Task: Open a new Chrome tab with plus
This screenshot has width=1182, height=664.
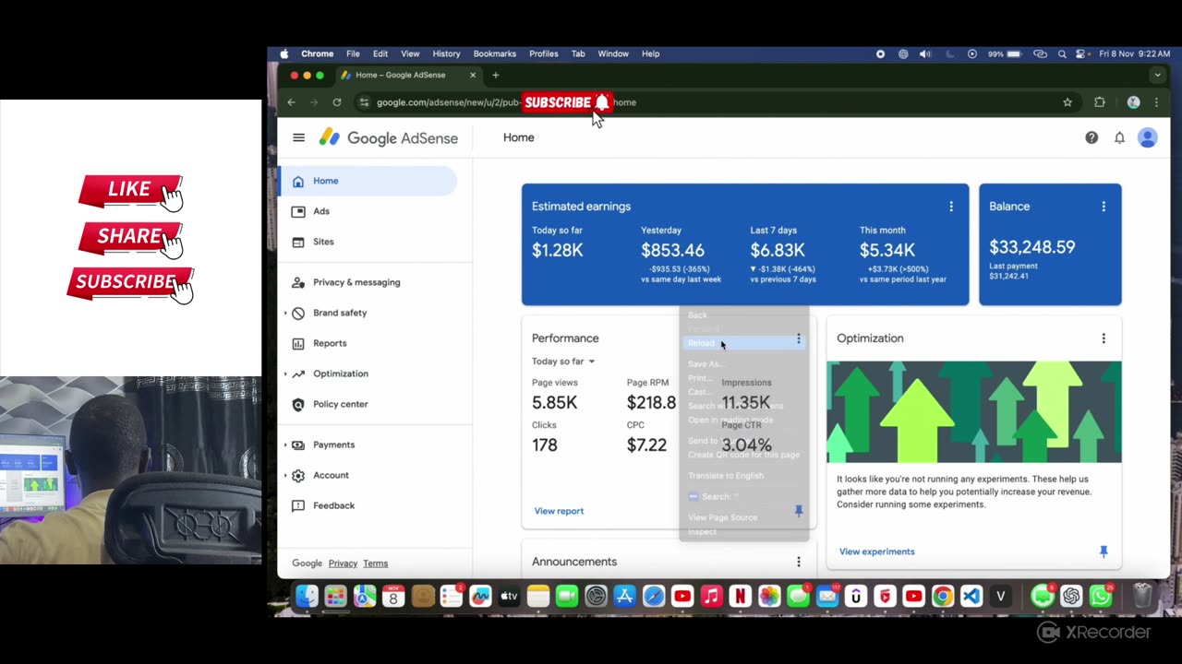Action: (x=496, y=75)
